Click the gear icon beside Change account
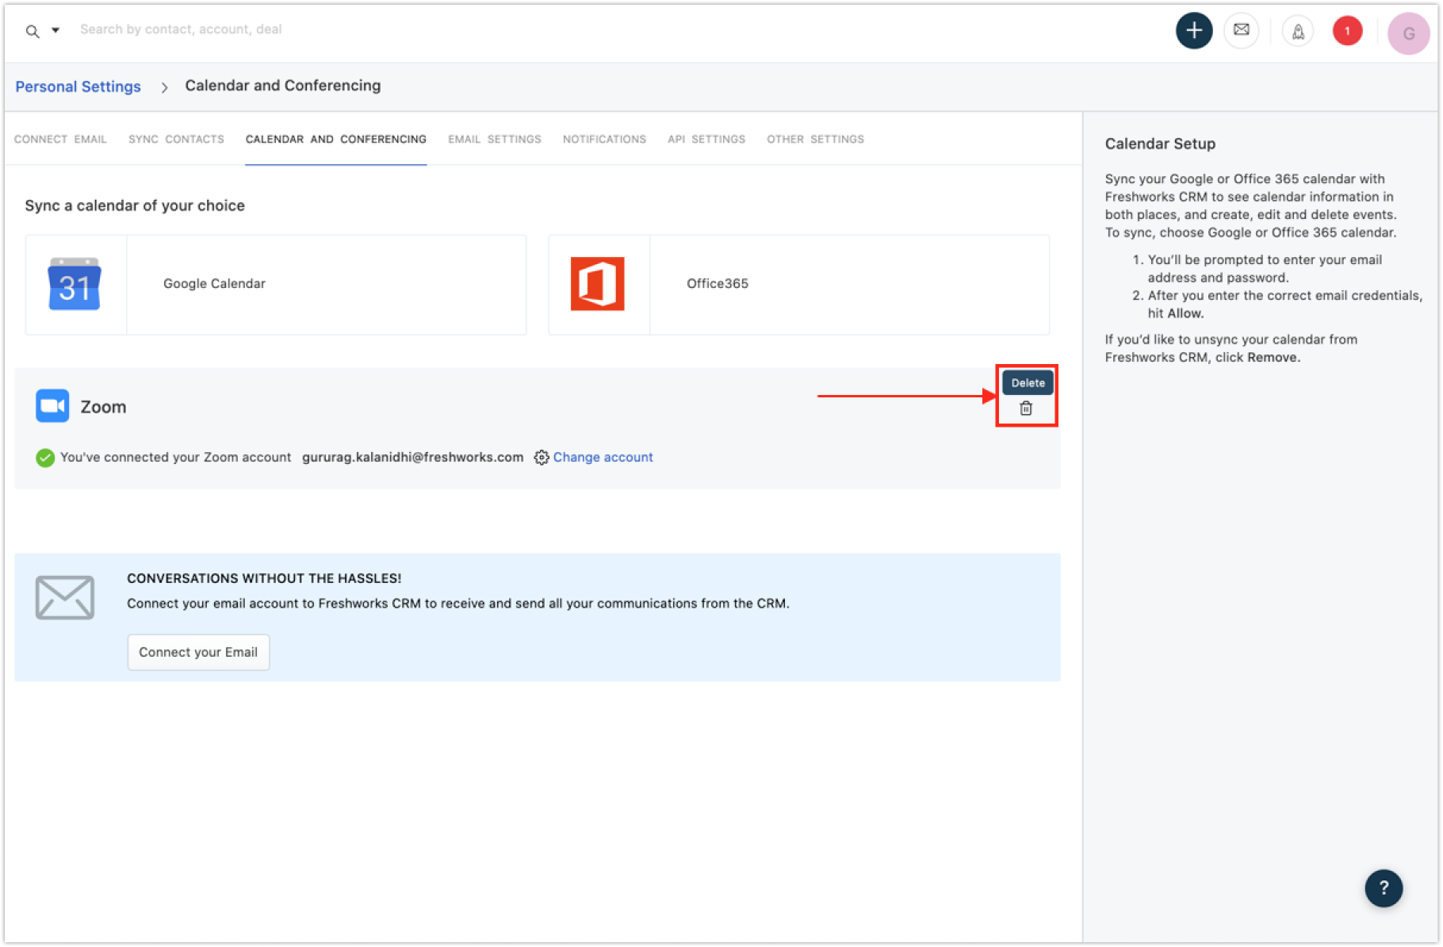The height and width of the screenshot is (947, 1443). click(x=542, y=458)
